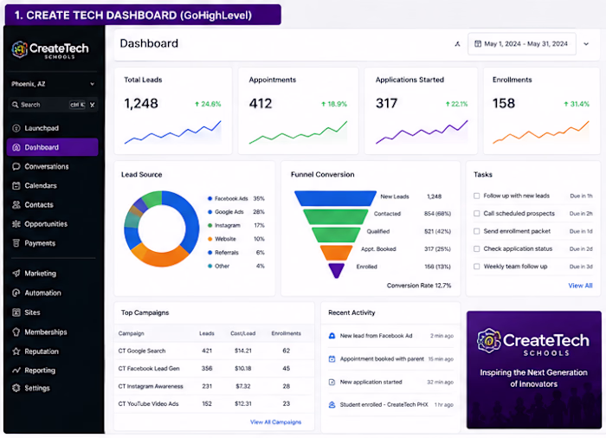Open the Phoenix, AZ location dropdown

53,84
